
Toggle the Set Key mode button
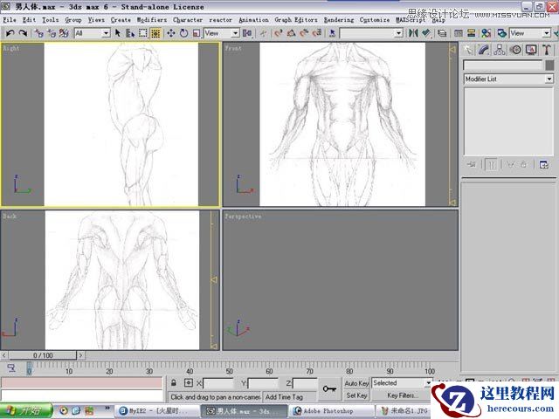(x=356, y=395)
